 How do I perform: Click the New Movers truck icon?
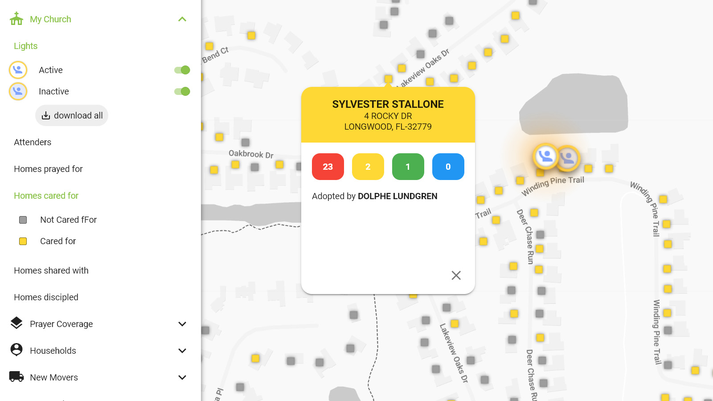16,376
